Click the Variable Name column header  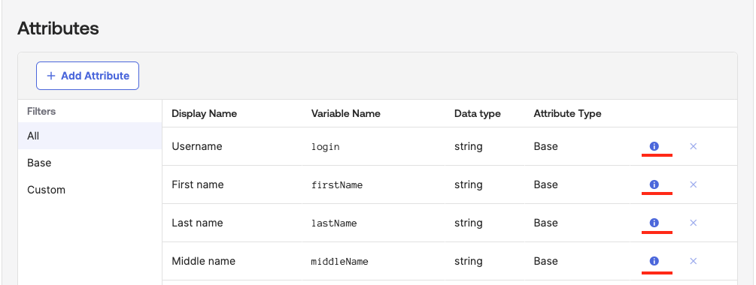346,114
